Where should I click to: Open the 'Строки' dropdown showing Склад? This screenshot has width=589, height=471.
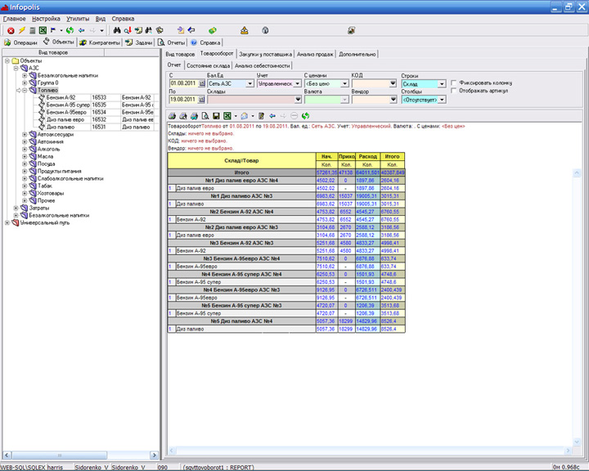[442, 84]
